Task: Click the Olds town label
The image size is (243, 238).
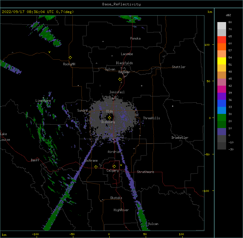Action: click(x=109, y=111)
